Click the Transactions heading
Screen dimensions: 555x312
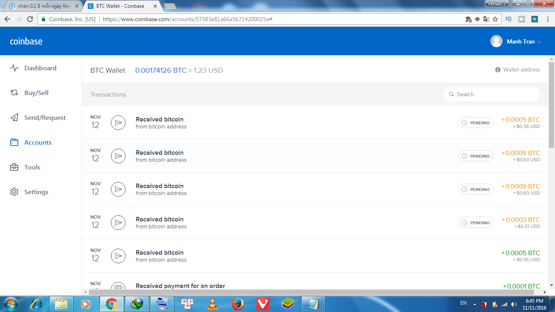click(108, 95)
